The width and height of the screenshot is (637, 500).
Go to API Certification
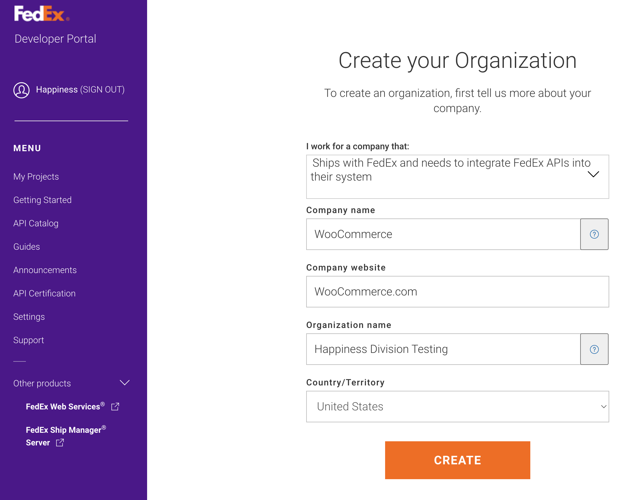tap(44, 293)
